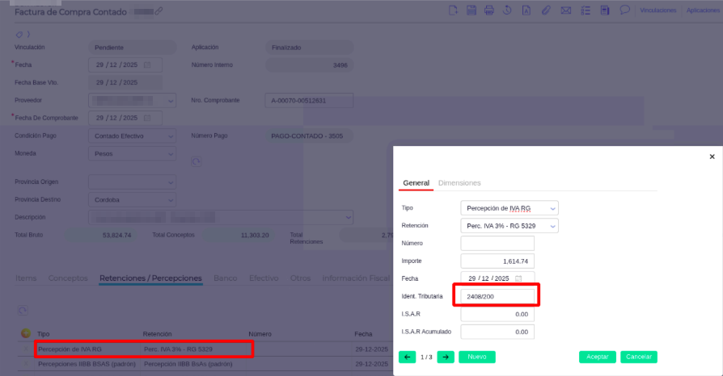Open the comments speech bubble icon
Image resolution: width=723 pixels, height=376 pixels.
[624, 10]
